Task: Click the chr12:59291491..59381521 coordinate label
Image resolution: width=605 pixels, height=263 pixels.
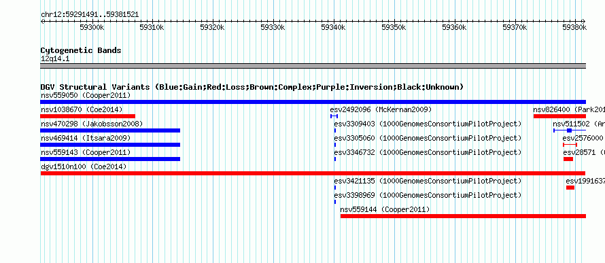Action: coord(90,15)
